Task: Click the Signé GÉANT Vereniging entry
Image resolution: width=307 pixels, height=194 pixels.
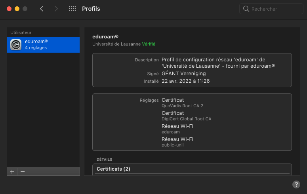Action: (183, 74)
